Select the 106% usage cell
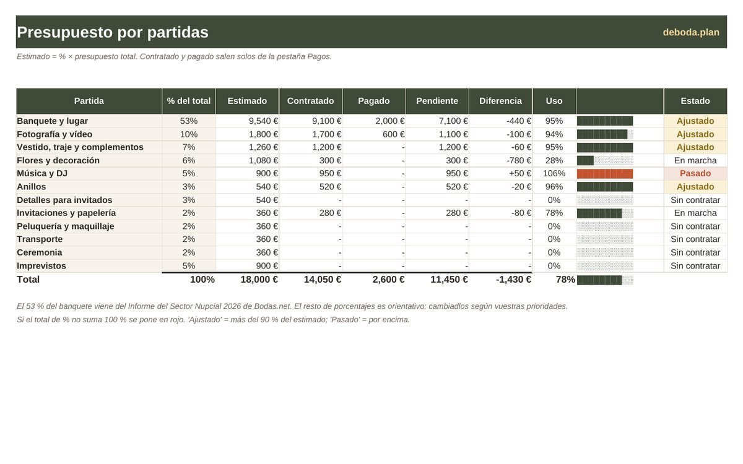Screen dimensions: 743x464 pos(554,173)
